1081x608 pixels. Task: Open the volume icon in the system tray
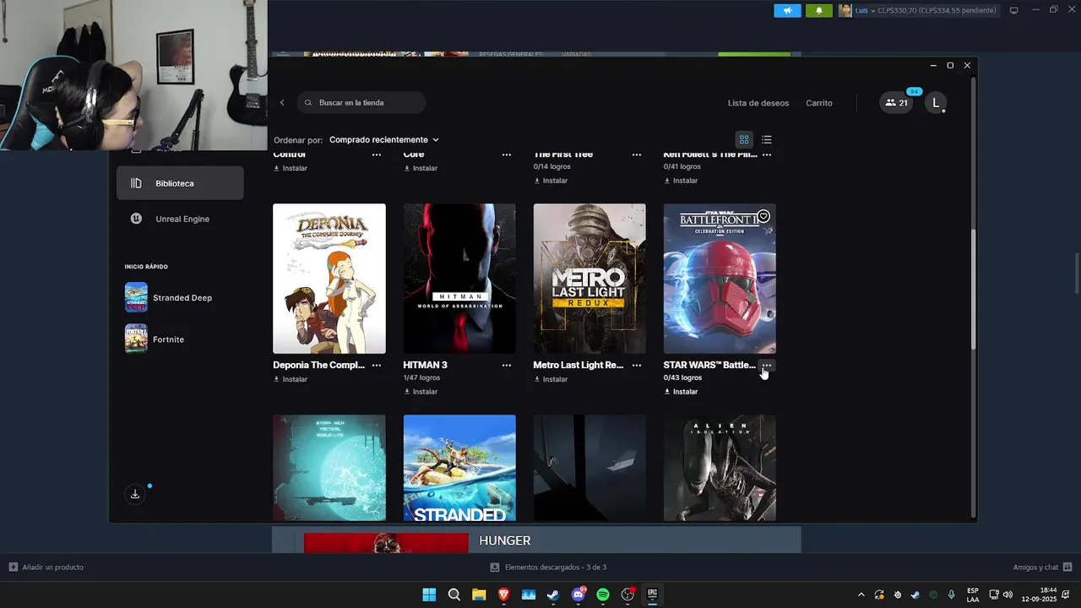(1008, 594)
